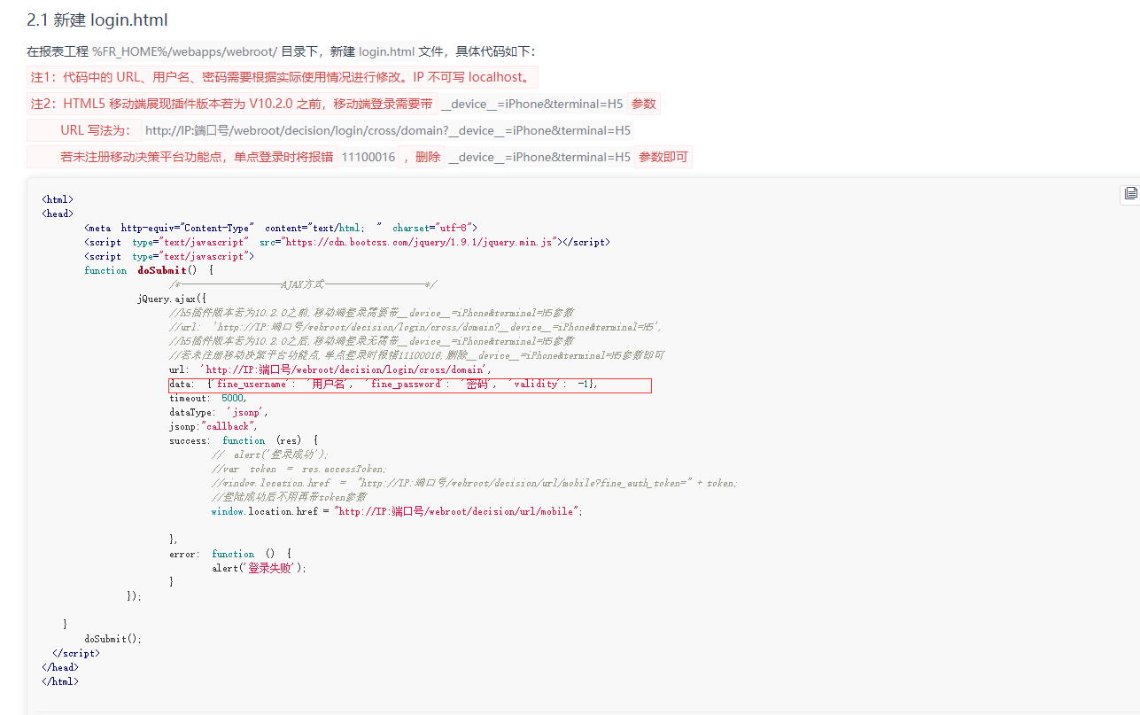Click the 'jsonp:"callback",' code line

tap(213, 426)
